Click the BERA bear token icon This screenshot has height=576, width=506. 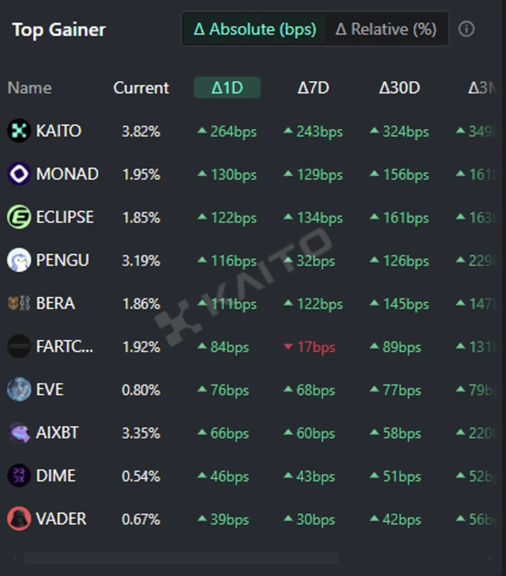coord(19,303)
